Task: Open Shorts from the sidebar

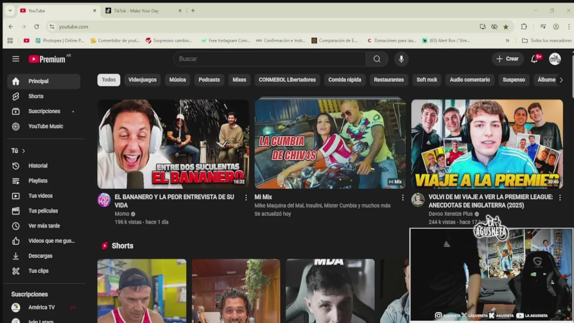Action: (43, 96)
